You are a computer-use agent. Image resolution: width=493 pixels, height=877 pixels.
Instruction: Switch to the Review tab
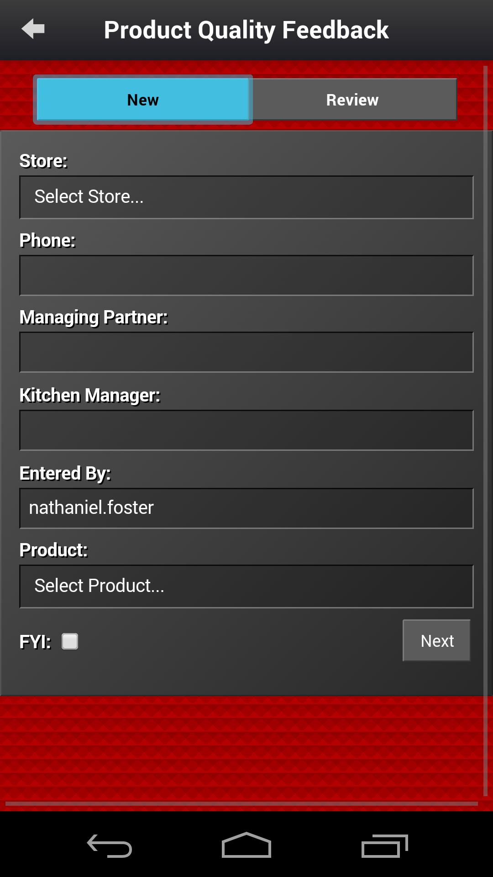[352, 100]
